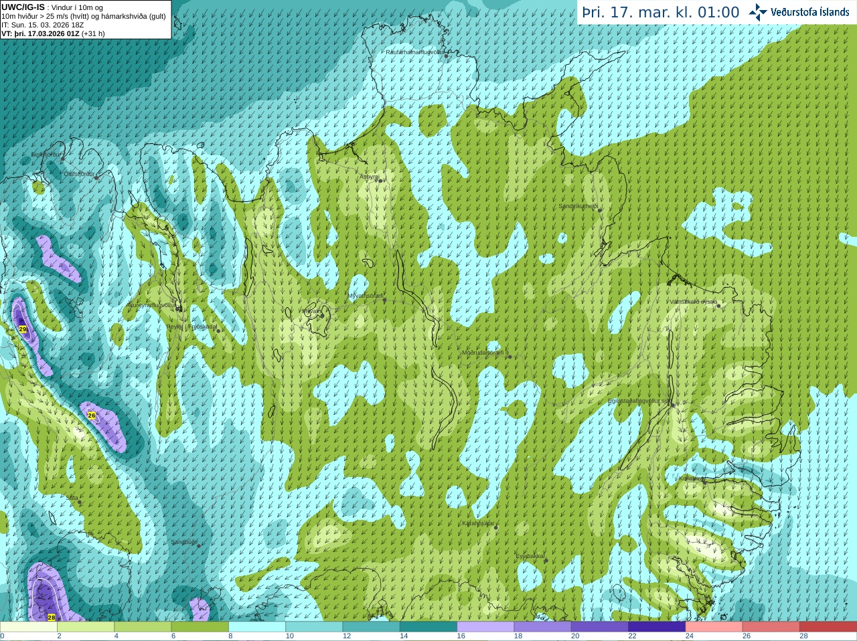This screenshot has height=641, width=857.
Task: Click the legend value 16 label
Action: pyautogui.click(x=461, y=636)
